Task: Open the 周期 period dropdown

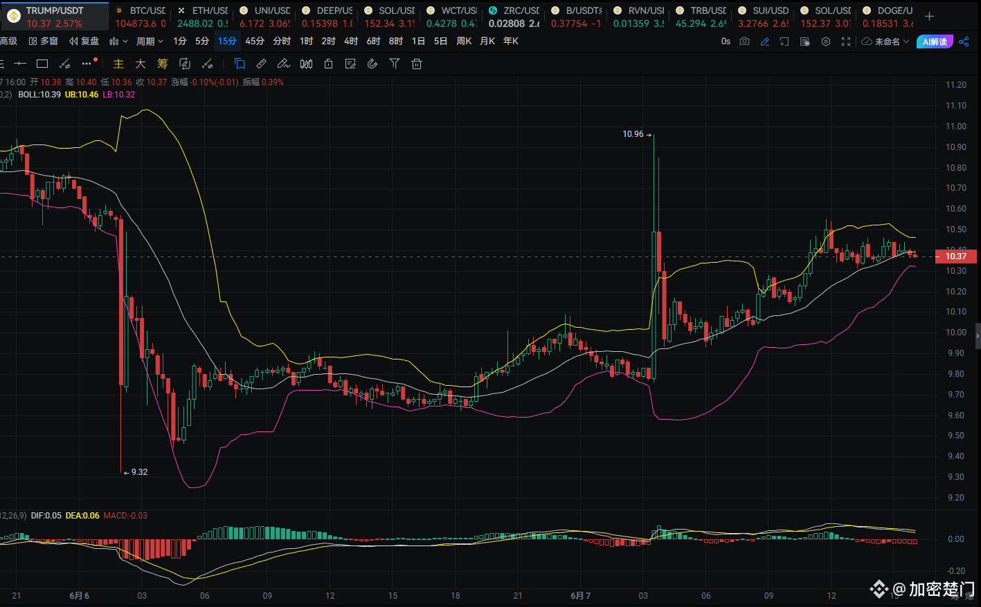Action: click(x=150, y=41)
